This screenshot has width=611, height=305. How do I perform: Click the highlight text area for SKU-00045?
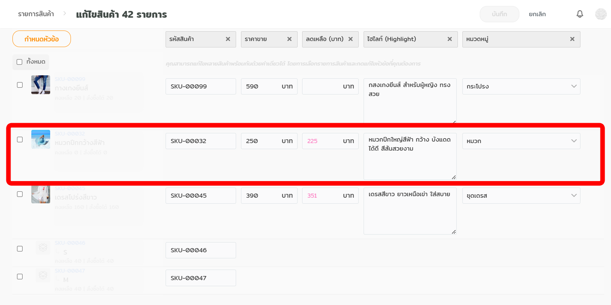410,211
